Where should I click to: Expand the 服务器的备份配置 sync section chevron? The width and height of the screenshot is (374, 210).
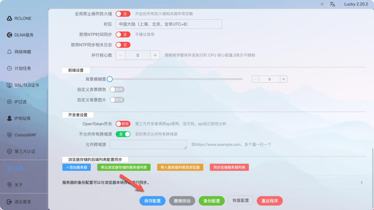click(x=362, y=183)
